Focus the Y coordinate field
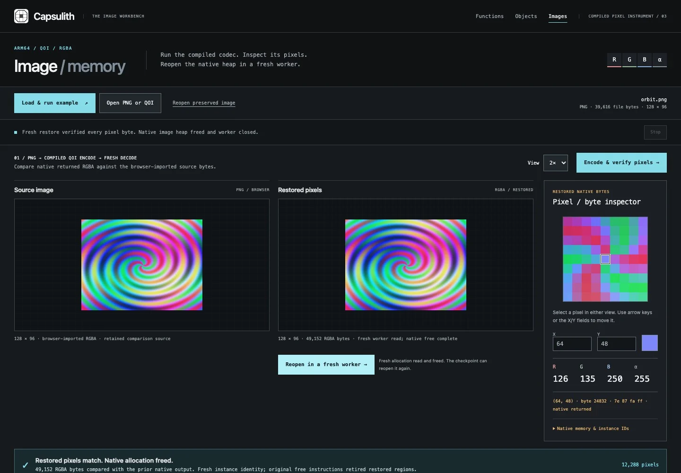This screenshot has width=681, height=473. tap(617, 344)
